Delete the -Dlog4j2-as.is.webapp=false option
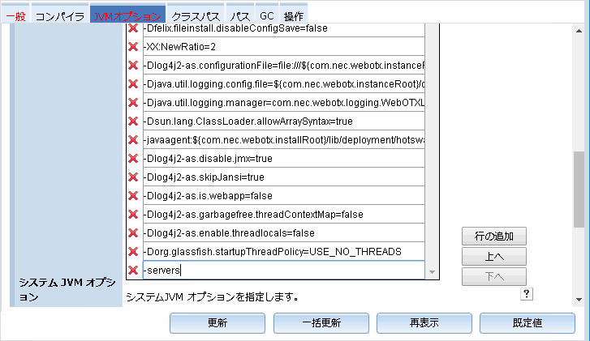The height and width of the screenshot is (341, 590). click(133, 196)
